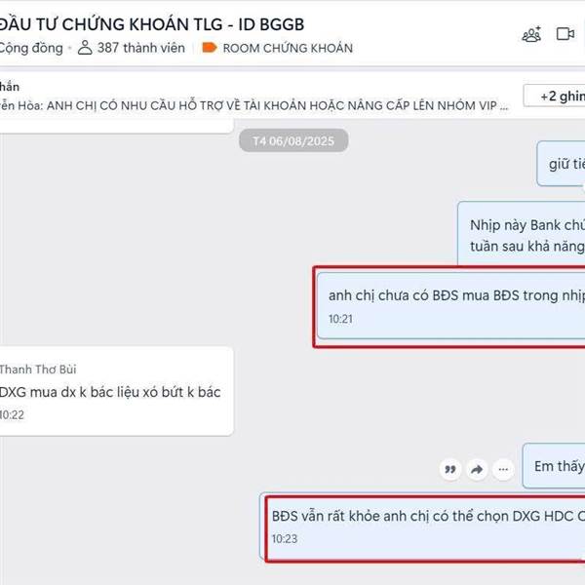This screenshot has height=585, width=585.
Task: Click sender name Thanh Thơ Bùi
Action: point(38,370)
